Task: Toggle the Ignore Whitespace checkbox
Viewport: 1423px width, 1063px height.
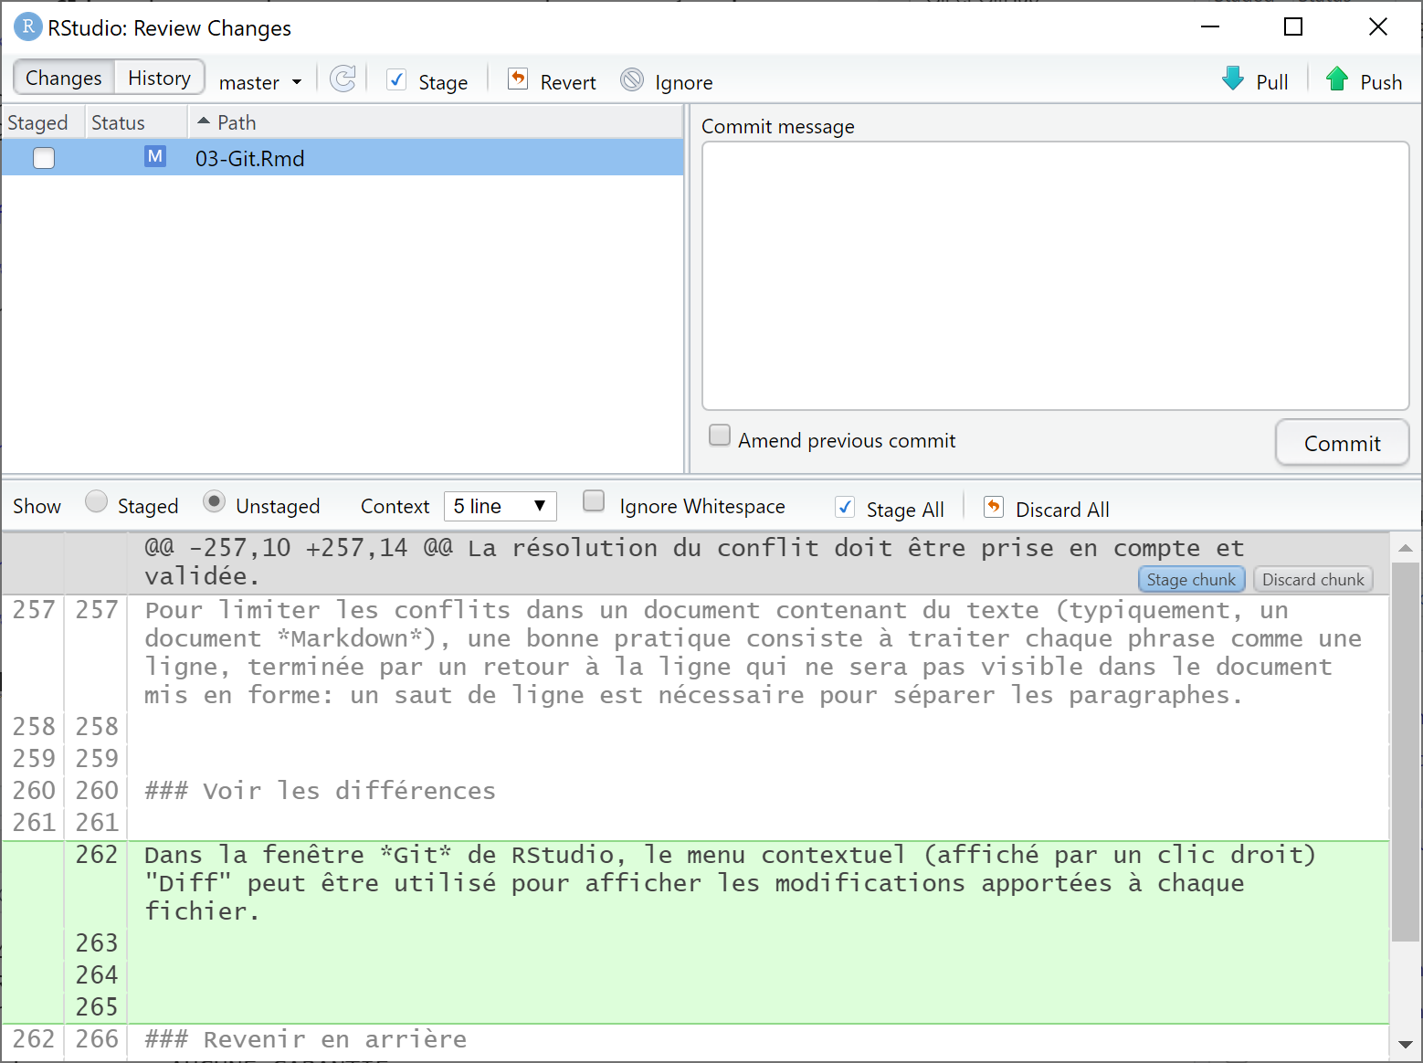Action: pyautogui.click(x=594, y=500)
